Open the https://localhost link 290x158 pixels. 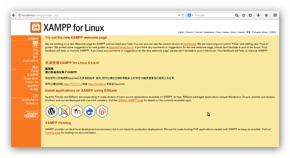click(x=97, y=84)
